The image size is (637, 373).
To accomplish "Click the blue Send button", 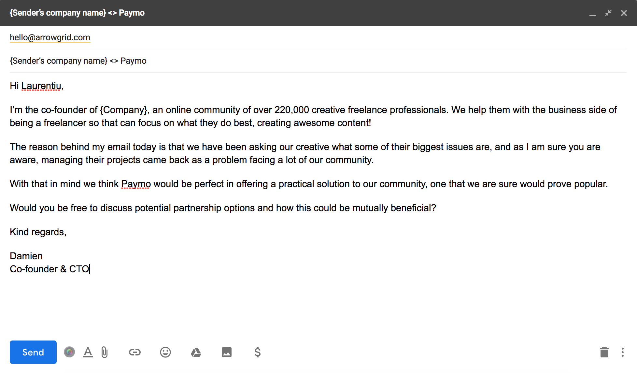I will 33,352.
